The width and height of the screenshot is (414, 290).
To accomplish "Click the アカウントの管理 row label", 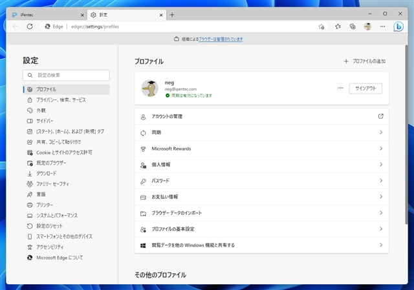I will click(x=167, y=116).
